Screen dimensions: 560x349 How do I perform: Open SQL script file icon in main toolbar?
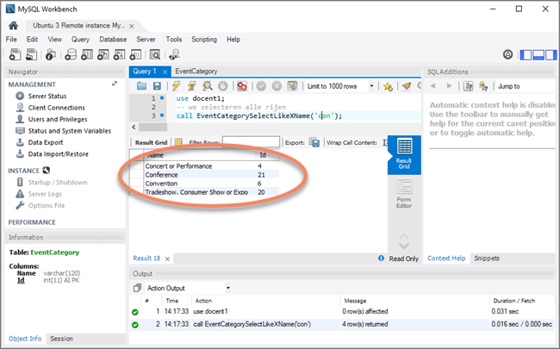click(31, 54)
